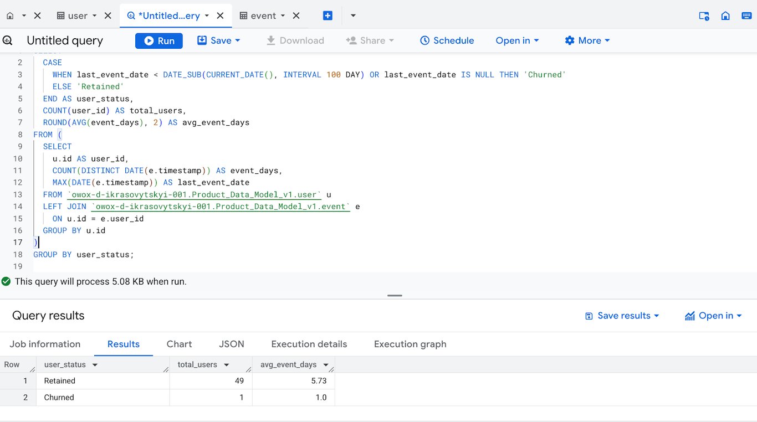Open the user tab dropdown arrow

pyautogui.click(x=94, y=16)
